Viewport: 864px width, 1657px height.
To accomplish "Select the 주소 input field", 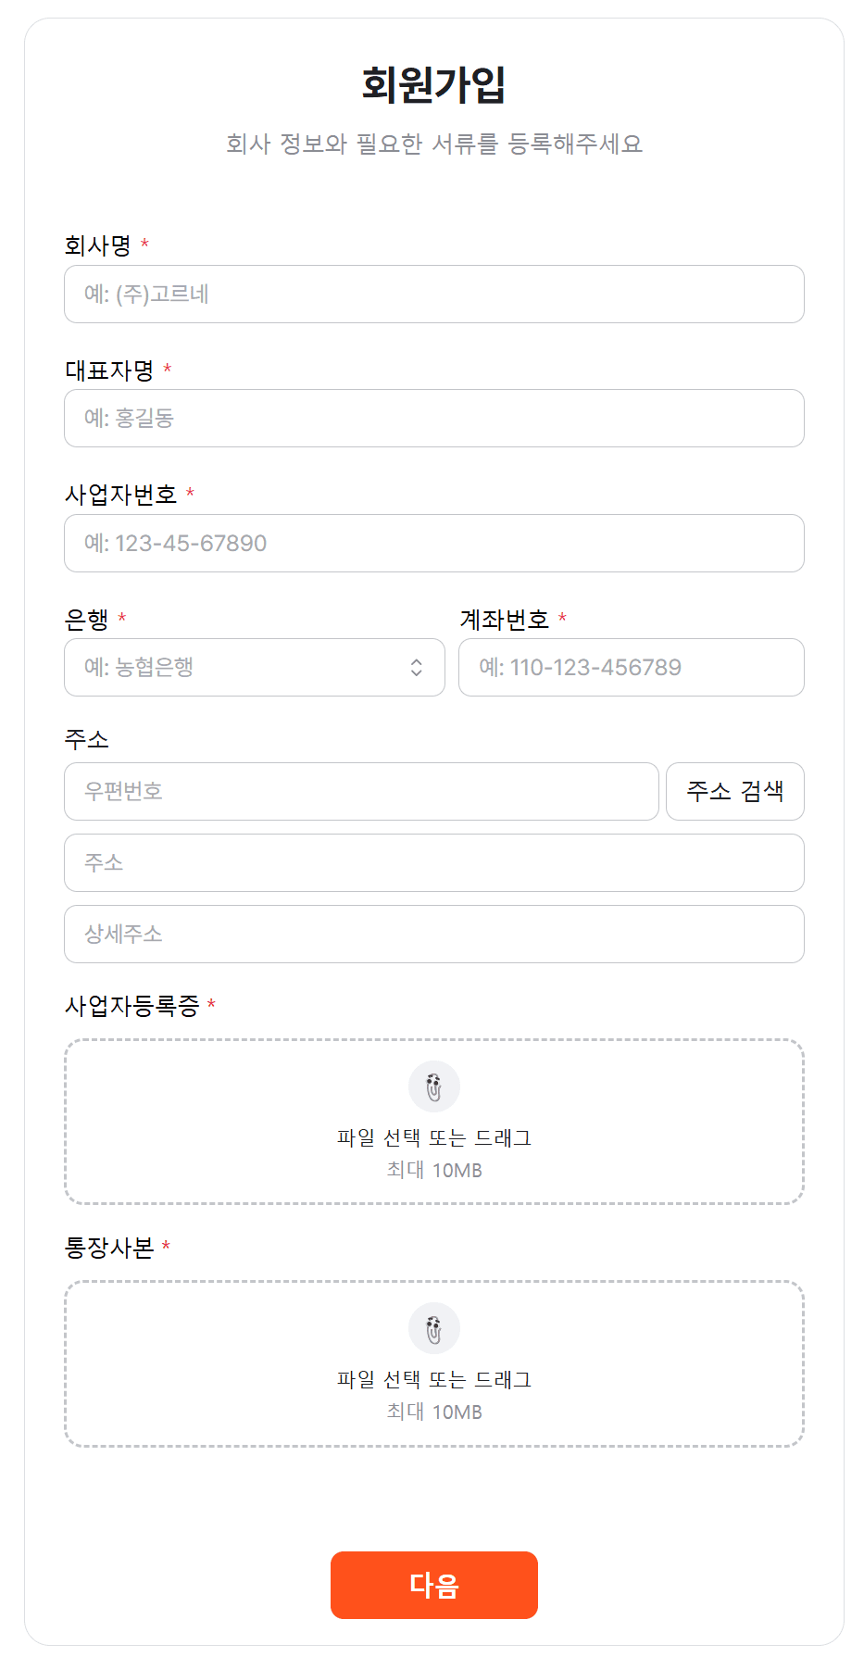I will 433,862.
